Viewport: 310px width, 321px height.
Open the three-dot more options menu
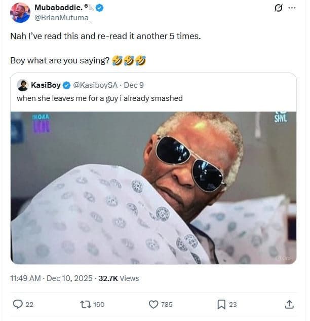(x=291, y=9)
